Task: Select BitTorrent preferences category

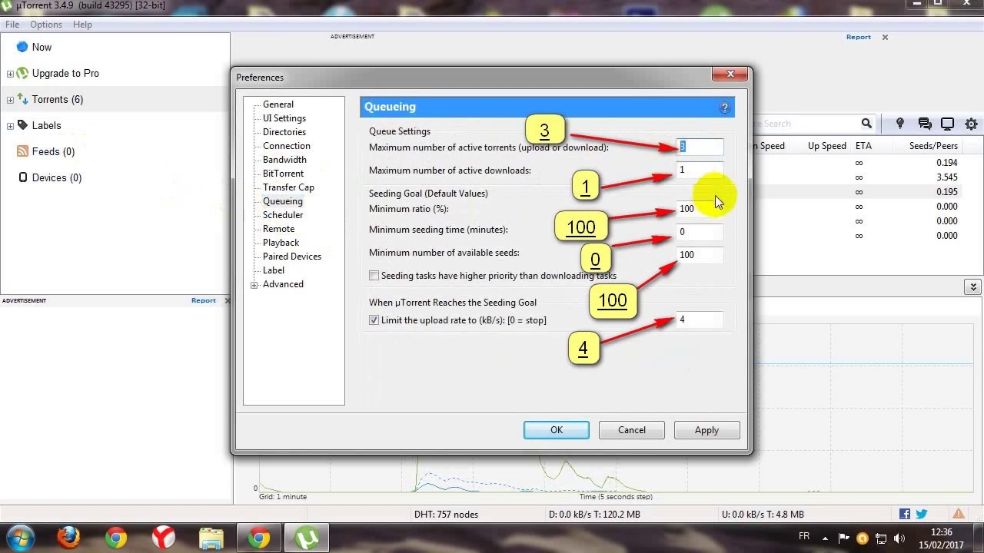Action: click(x=283, y=174)
